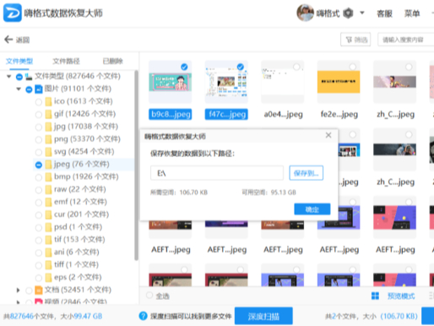The image size is (434, 326).
Task: Uncheck the b9c8...jpeg thumbnail checkmark
Action: coord(184,67)
